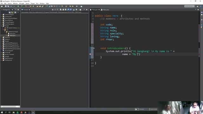203x114 pixels.
Task: Collapse the (default package) node
Action: pos(5,32)
